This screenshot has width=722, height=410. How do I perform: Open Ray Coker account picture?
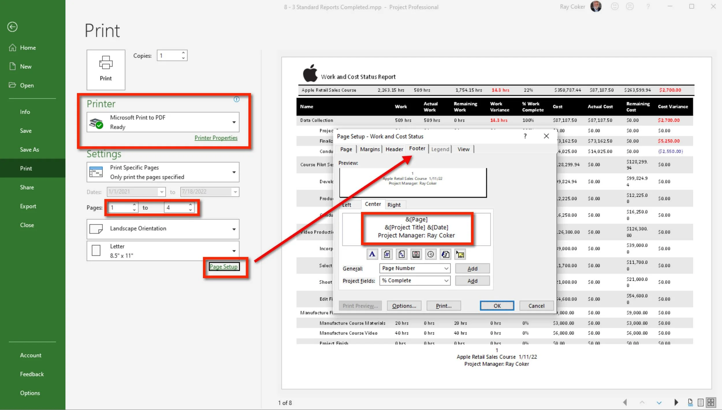point(596,6)
